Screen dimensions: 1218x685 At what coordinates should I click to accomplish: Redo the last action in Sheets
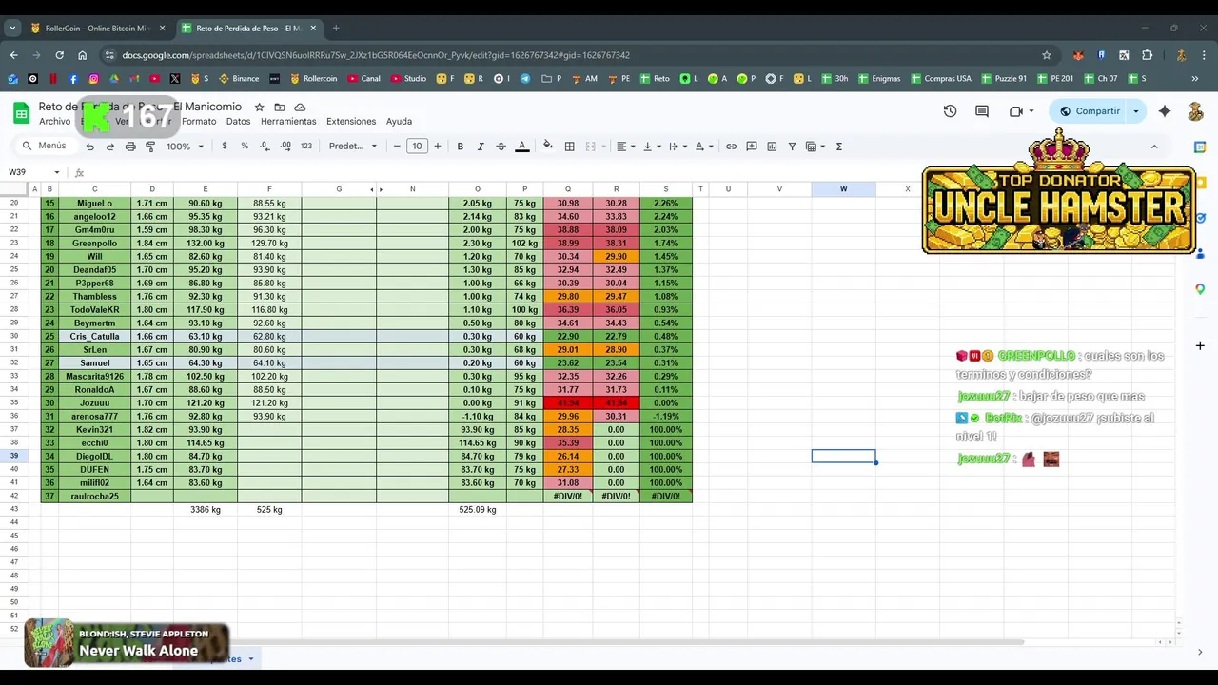109,147
